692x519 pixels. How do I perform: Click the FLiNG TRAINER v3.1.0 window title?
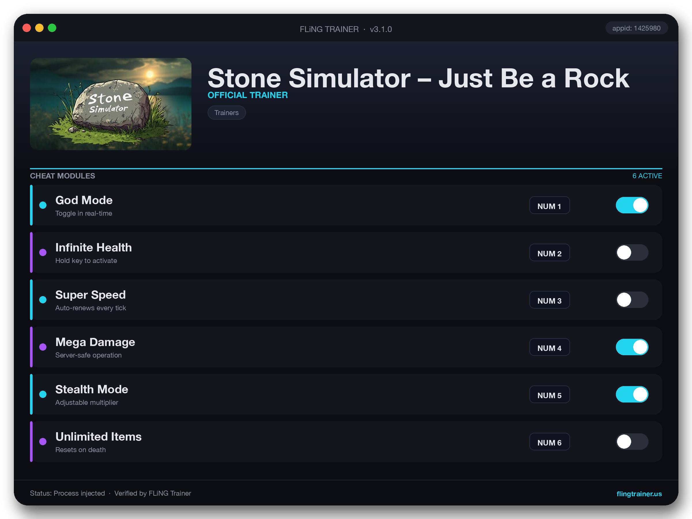(346, 29)
